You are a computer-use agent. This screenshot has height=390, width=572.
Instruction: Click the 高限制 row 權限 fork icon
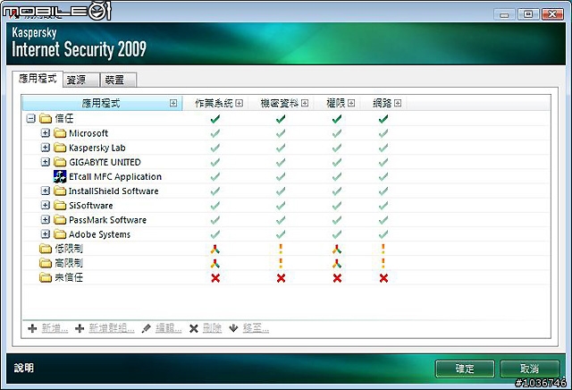click(337, 263)
